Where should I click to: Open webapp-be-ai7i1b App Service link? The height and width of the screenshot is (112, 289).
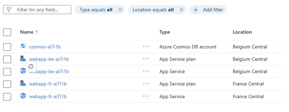(x=49, y=71)
